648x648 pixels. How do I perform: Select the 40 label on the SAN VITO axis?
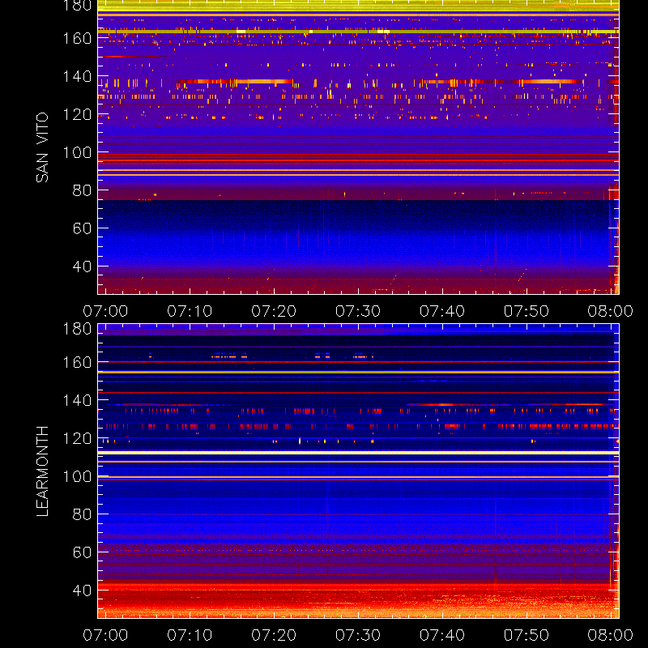point(83,266)
